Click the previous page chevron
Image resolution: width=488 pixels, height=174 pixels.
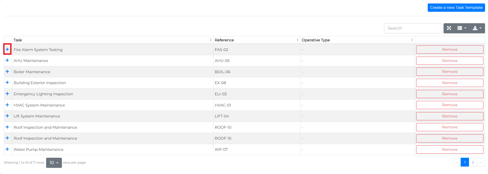click(x=457, y=162)
